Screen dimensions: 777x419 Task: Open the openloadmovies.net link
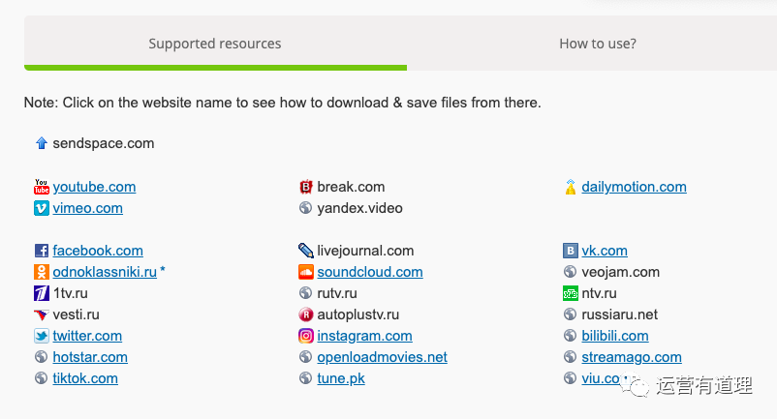click(382, 357)
